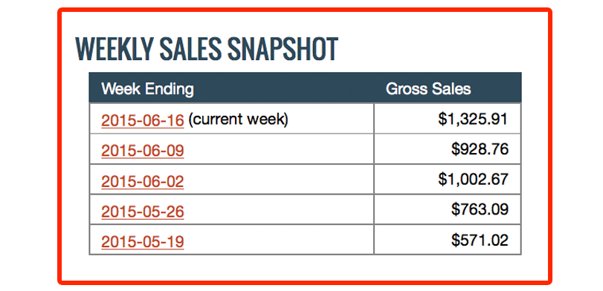This screenshot has height=291, width=603.
Task: Click the word Snapshot in the heading
Action: coord(283,49)
